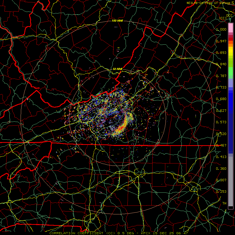Click the 50 NMI range ring label
The image size is (235, 235).
118,69
